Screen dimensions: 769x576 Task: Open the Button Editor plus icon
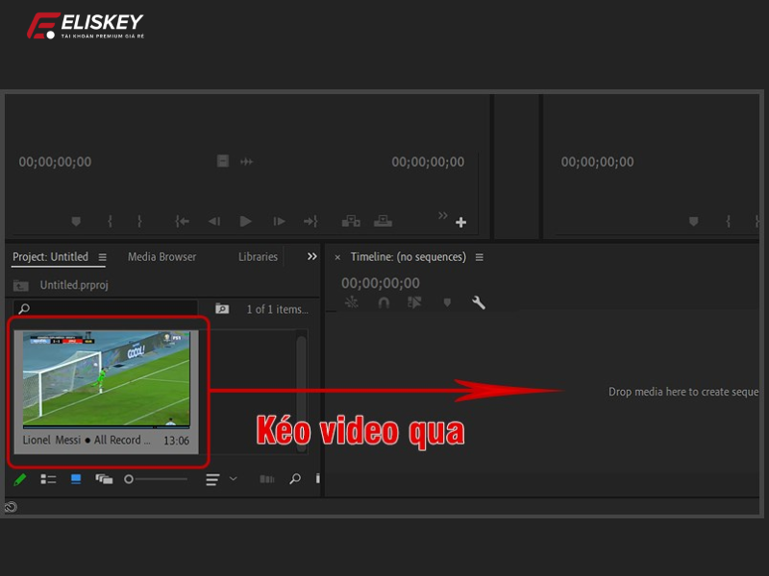[461, 223]
